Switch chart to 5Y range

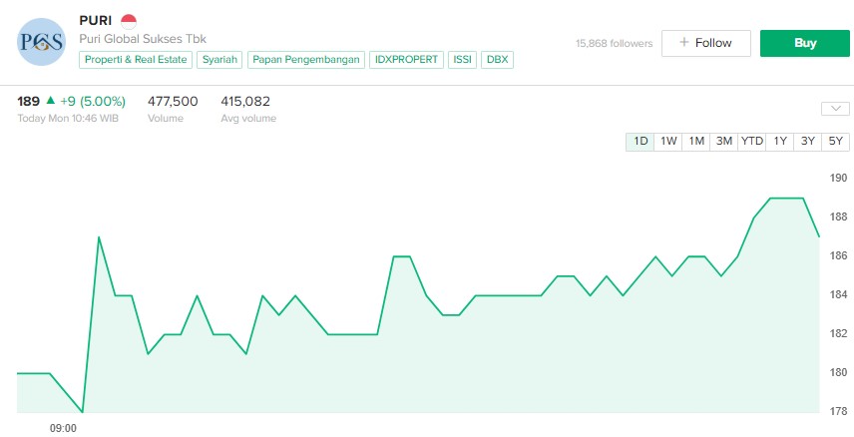835,142
